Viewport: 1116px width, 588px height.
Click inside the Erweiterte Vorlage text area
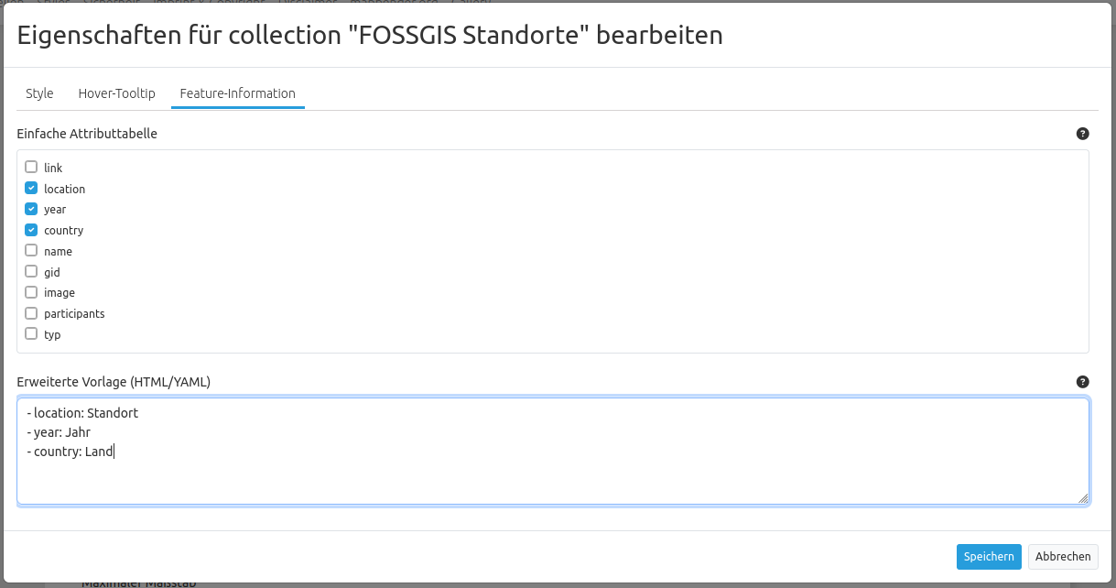[553, 451]
